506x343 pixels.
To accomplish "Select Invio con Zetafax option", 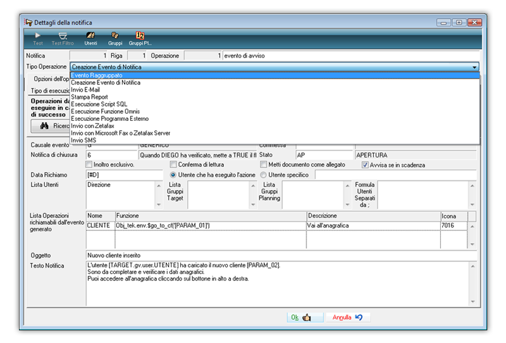I will pos(275,126).
